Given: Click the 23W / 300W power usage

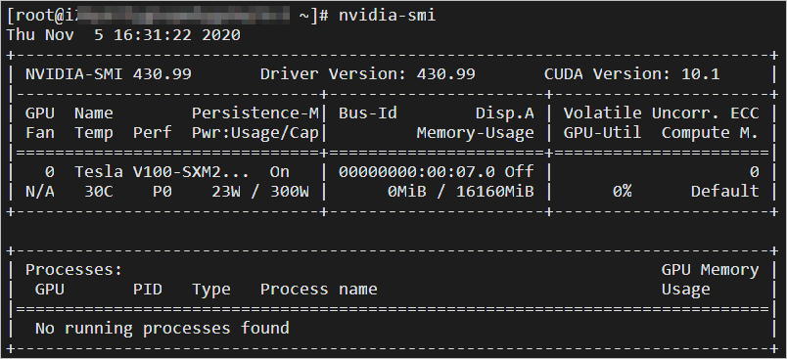Looking at the screenshot, I should (x=260, y=192).
